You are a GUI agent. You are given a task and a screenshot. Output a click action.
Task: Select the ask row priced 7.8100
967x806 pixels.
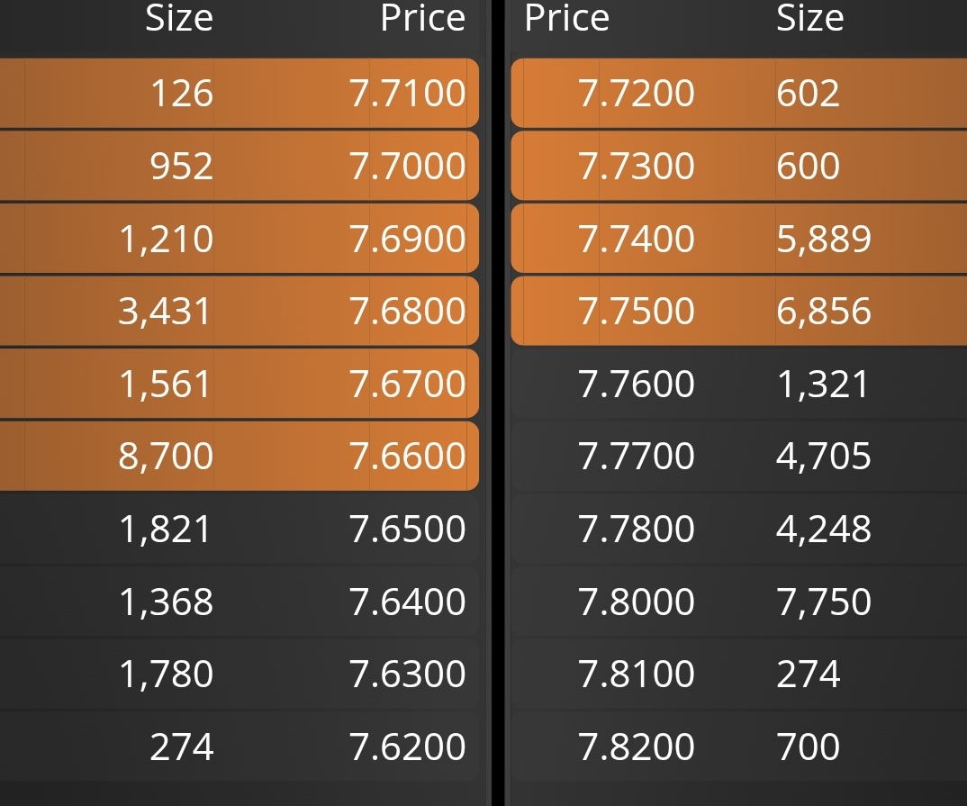[739, 674]
